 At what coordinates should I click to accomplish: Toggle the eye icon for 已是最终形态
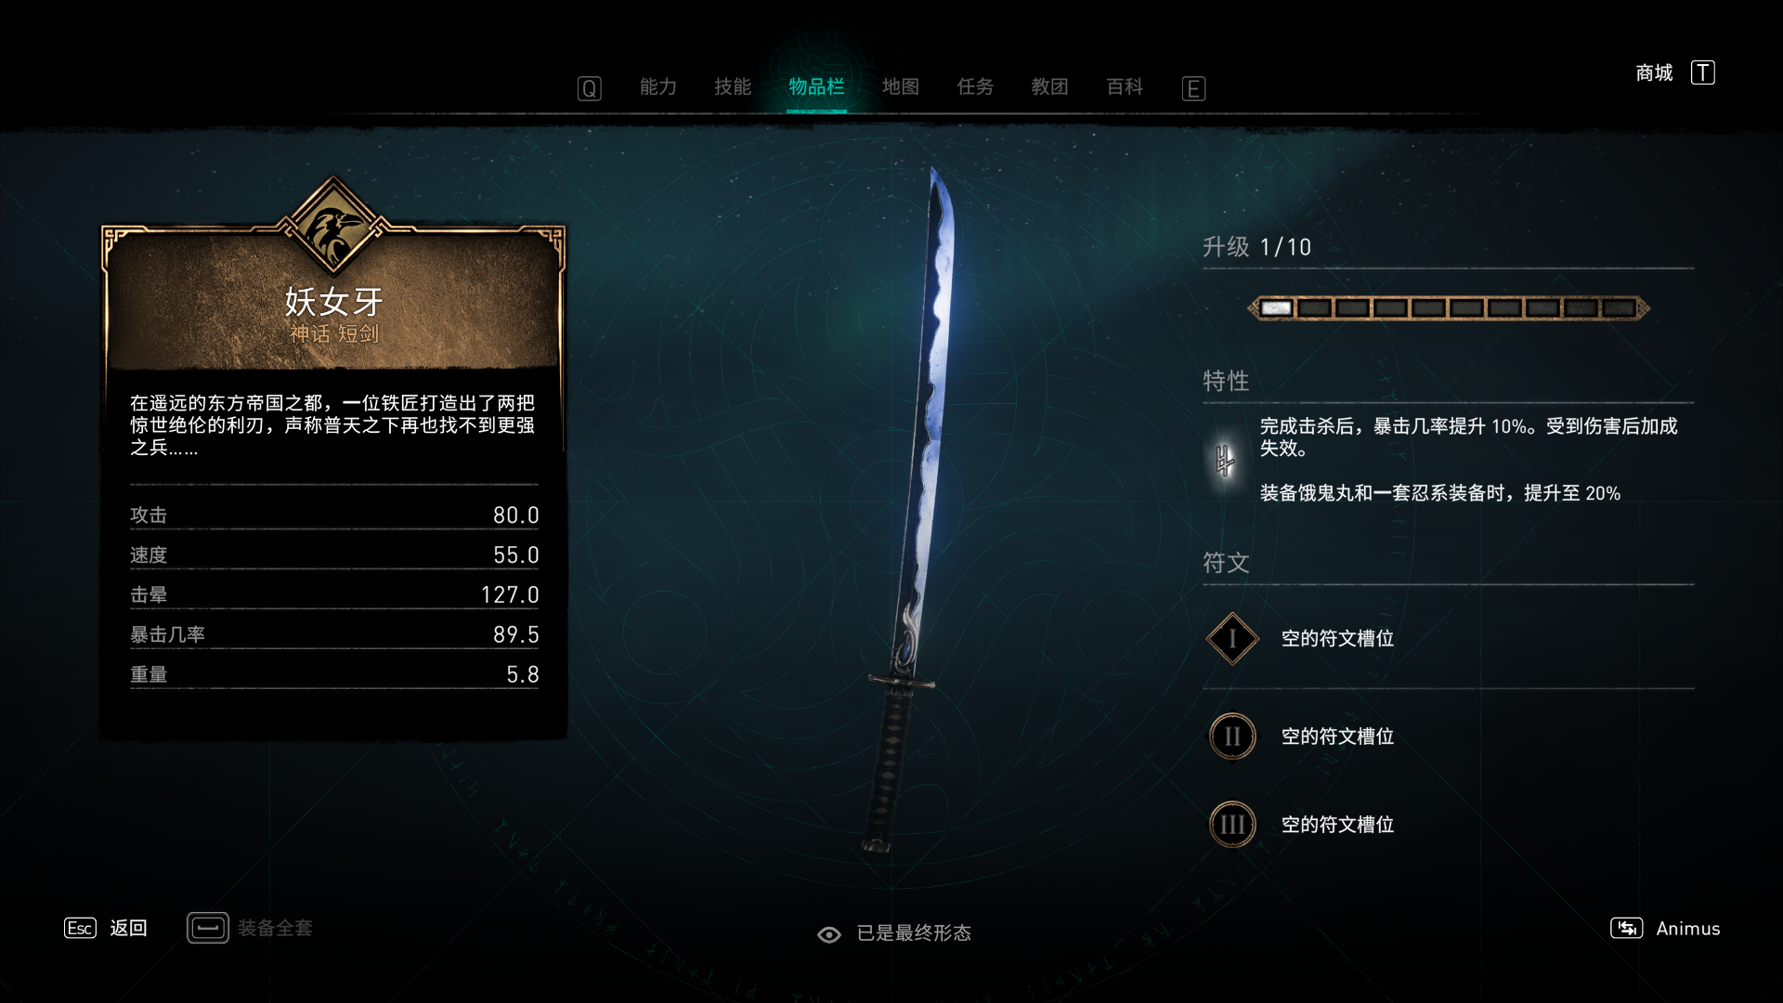[829, 934]
